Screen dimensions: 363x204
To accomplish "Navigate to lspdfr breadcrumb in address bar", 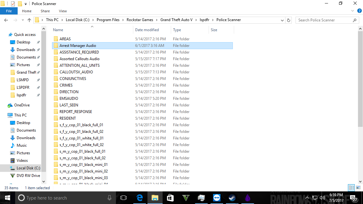I will [205, 20].
